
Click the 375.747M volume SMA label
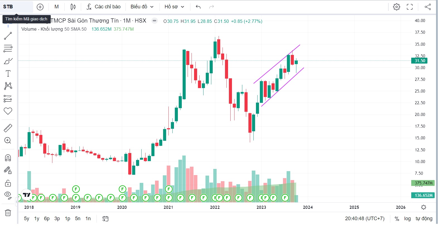point(423,183)
